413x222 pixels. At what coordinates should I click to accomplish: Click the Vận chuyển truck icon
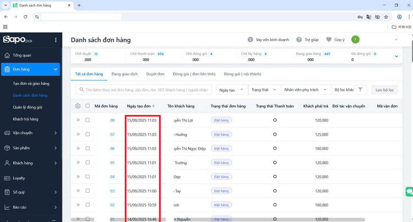(x=7, y=133)
